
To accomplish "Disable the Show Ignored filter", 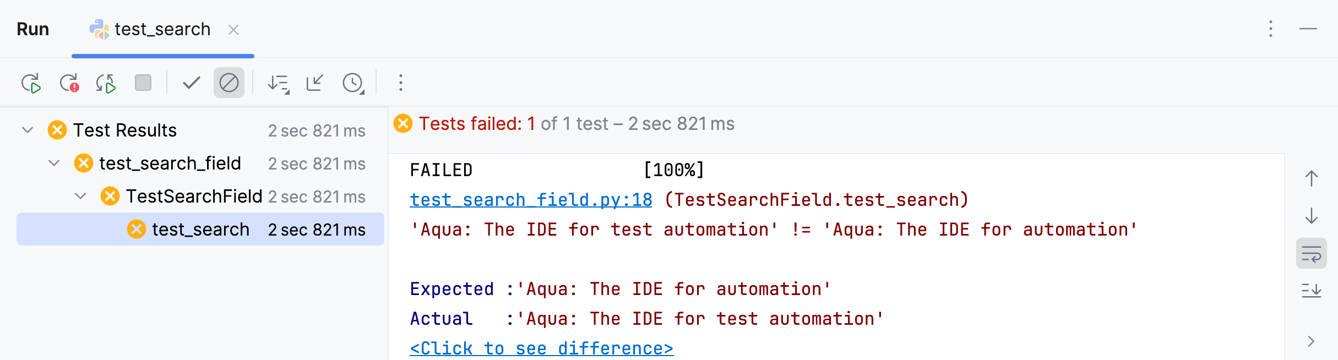I will [x=229, y=83].
